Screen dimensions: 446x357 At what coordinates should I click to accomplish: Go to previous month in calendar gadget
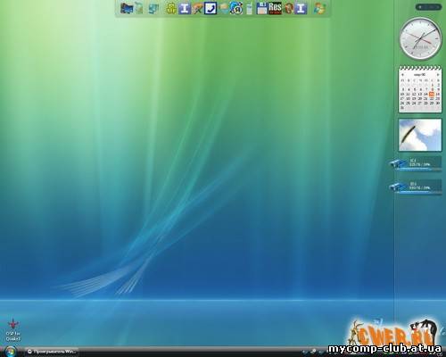[x=402, y=75]
